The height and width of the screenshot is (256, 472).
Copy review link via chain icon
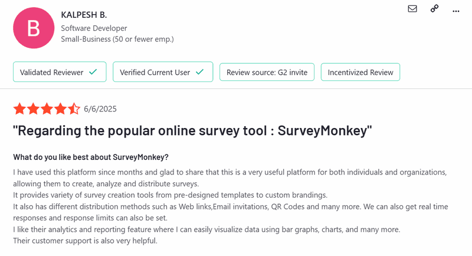click(x=434, y=9)
